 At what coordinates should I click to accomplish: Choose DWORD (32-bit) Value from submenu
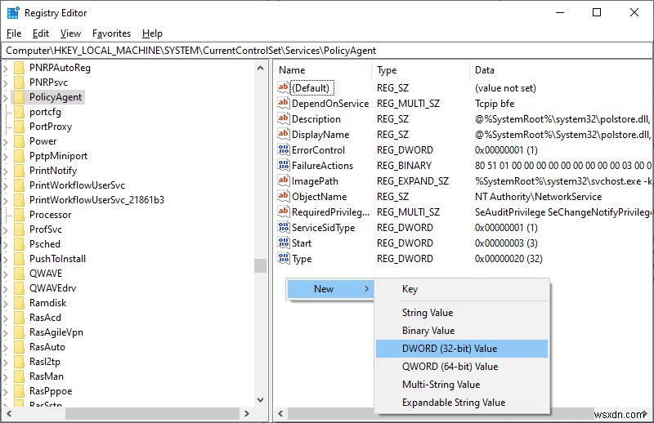click(x=462, y=349)
